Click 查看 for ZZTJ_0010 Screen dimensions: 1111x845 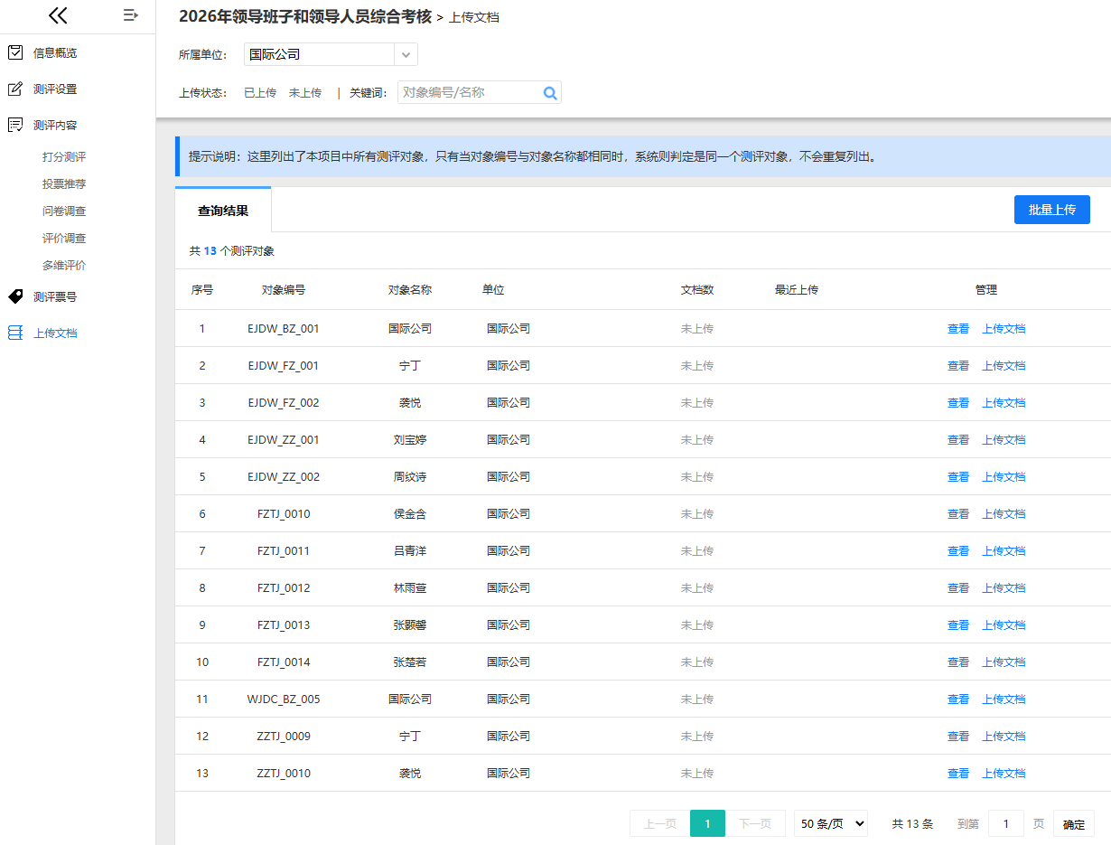[958, 773]
